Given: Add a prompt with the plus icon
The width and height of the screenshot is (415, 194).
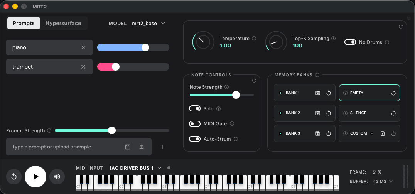Looking at the screenshot, I should pos(162,147).
